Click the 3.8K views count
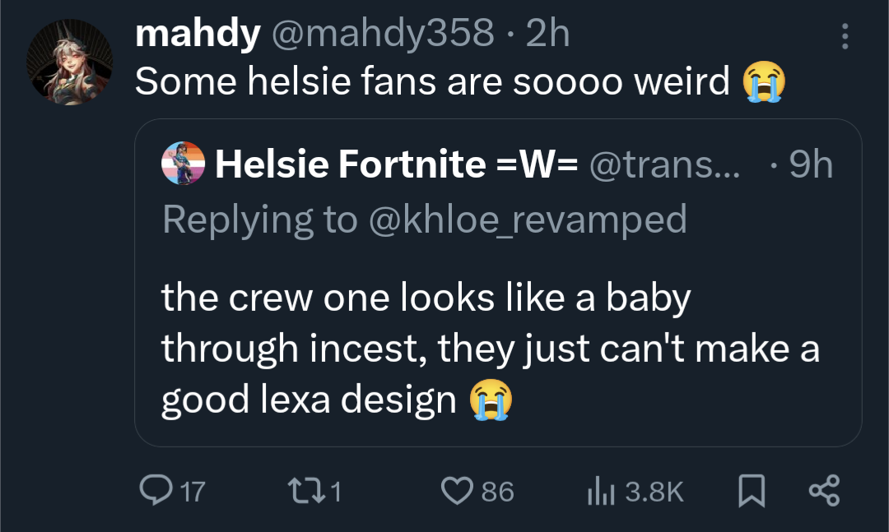This screenshot has width=889, height=532. pos(654,492)
